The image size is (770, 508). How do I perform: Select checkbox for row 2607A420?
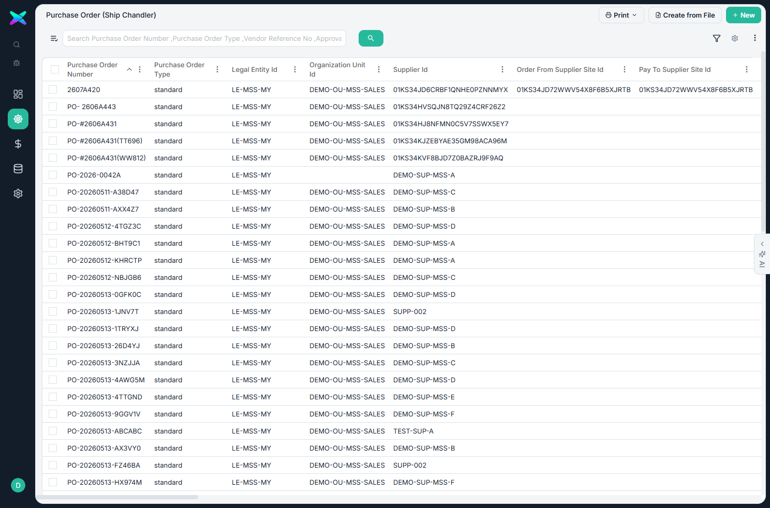click(x=53, y=89)
